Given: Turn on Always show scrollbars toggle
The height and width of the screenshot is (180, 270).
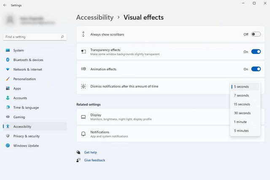Looking at the screenshot, I should point(256,34).
